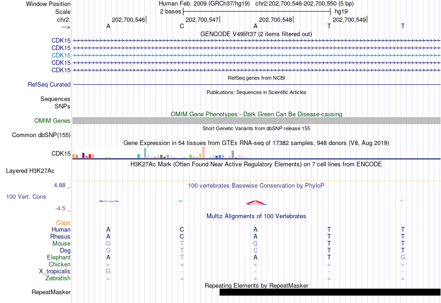Viewport: 441px width, 303px height.
Task: Click the chr2:202,700,546-202,700,550 (5 bp) position text
Action: click(305, 4)
